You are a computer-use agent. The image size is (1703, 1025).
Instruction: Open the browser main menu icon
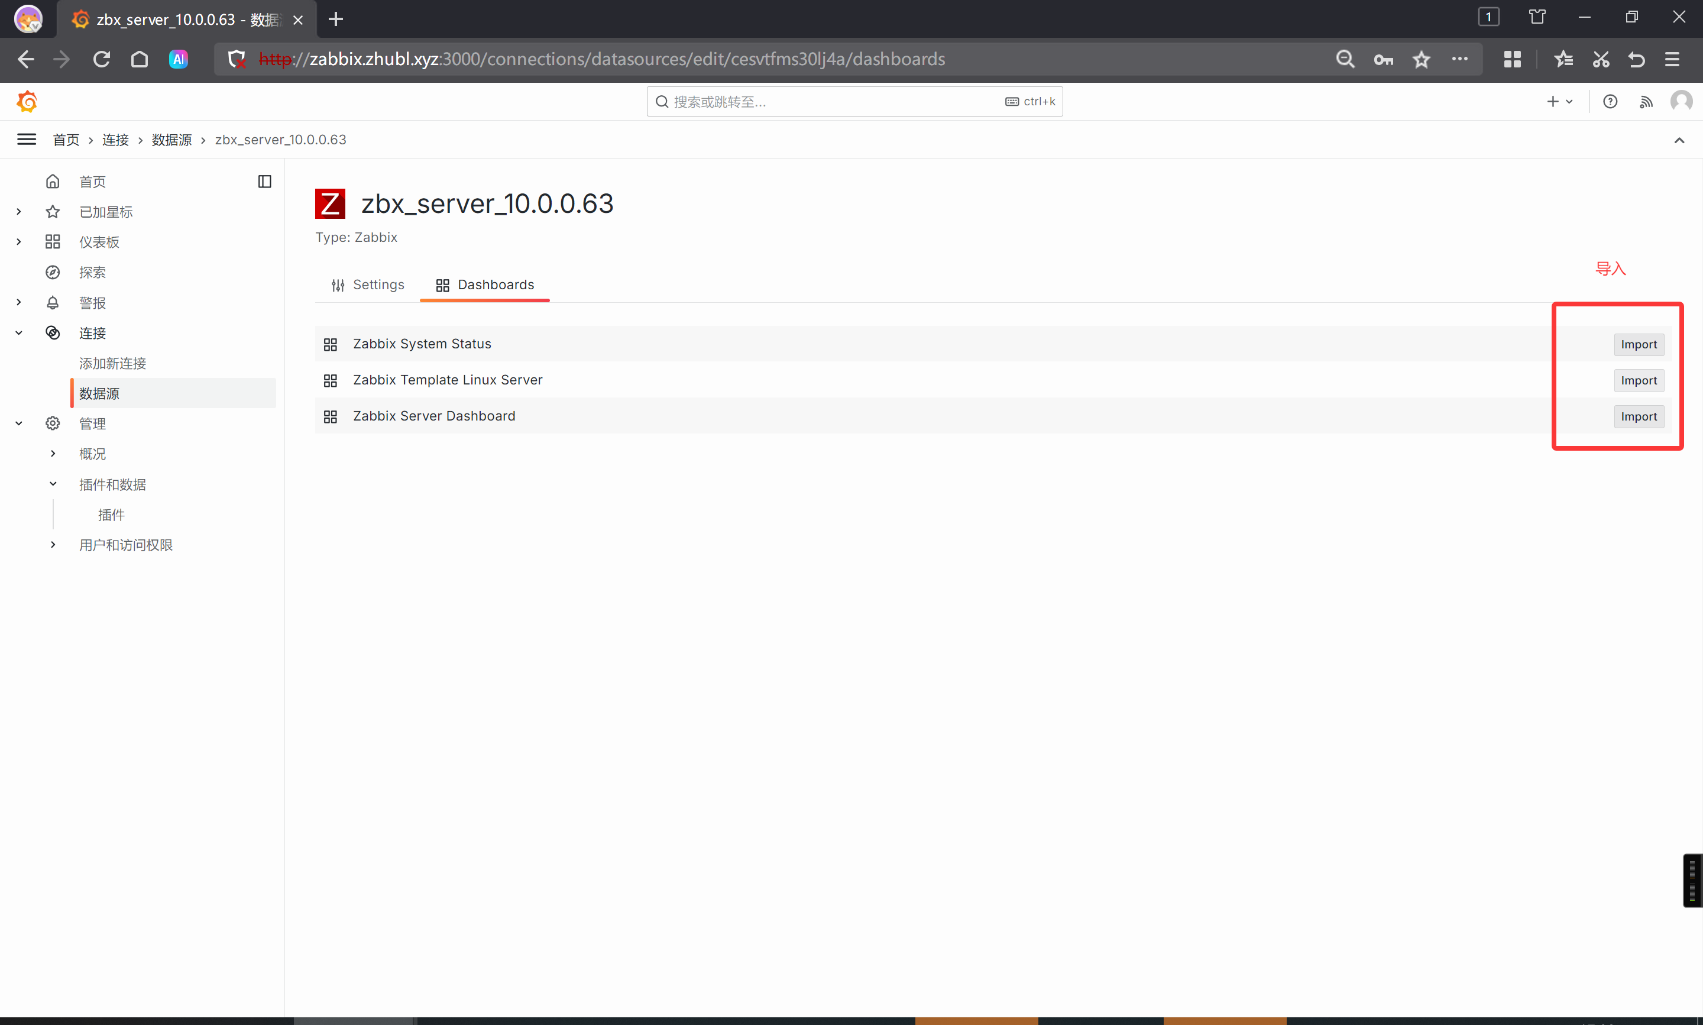1672,59
